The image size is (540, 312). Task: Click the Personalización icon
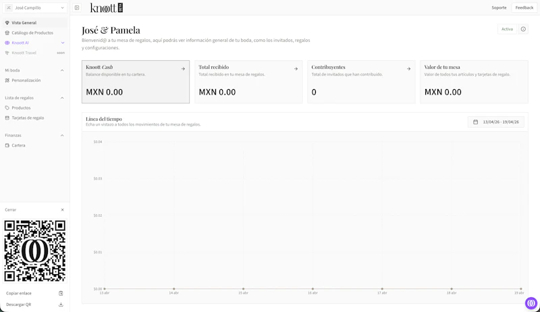point(7,80)
